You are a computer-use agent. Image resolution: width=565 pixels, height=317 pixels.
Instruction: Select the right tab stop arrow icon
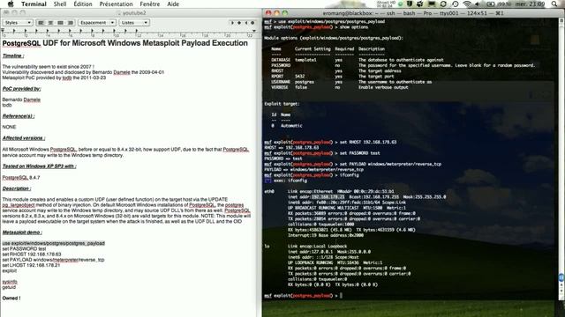point(246,23)
